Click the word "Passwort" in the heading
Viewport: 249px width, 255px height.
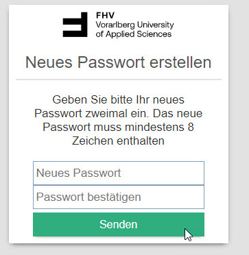click(111, 62)
